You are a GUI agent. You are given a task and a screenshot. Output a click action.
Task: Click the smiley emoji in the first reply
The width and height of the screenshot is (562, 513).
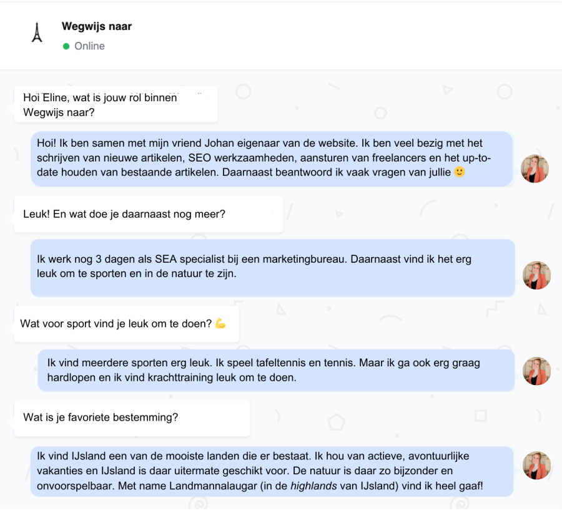coord(459,172)
